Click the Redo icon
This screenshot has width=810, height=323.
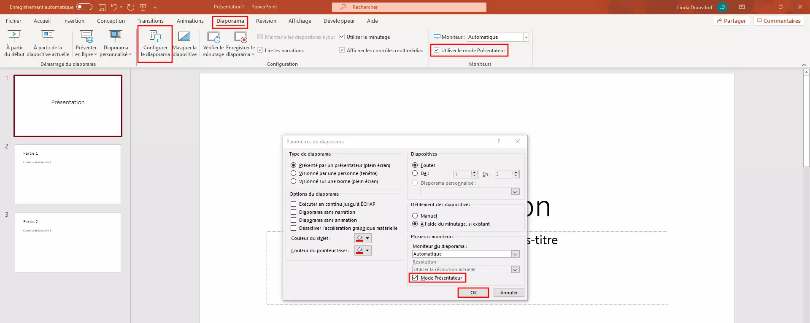click(x=131, y=7)
